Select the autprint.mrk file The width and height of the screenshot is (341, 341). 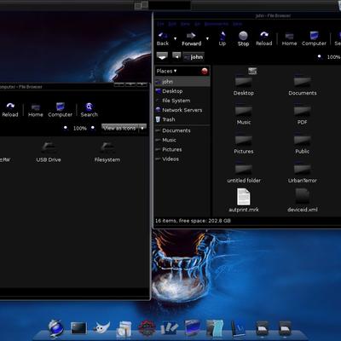coord(244,200)
